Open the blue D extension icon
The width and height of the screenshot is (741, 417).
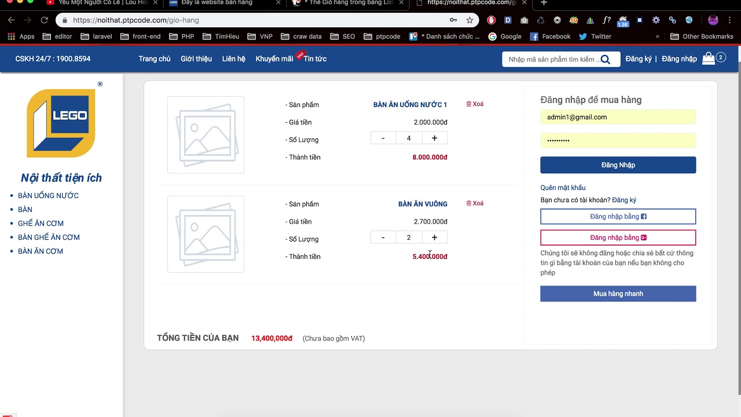click(x=508, y=20)
